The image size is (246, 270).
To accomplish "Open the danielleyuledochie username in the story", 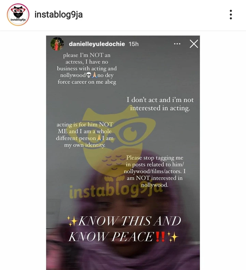I will tap(97, 44).
